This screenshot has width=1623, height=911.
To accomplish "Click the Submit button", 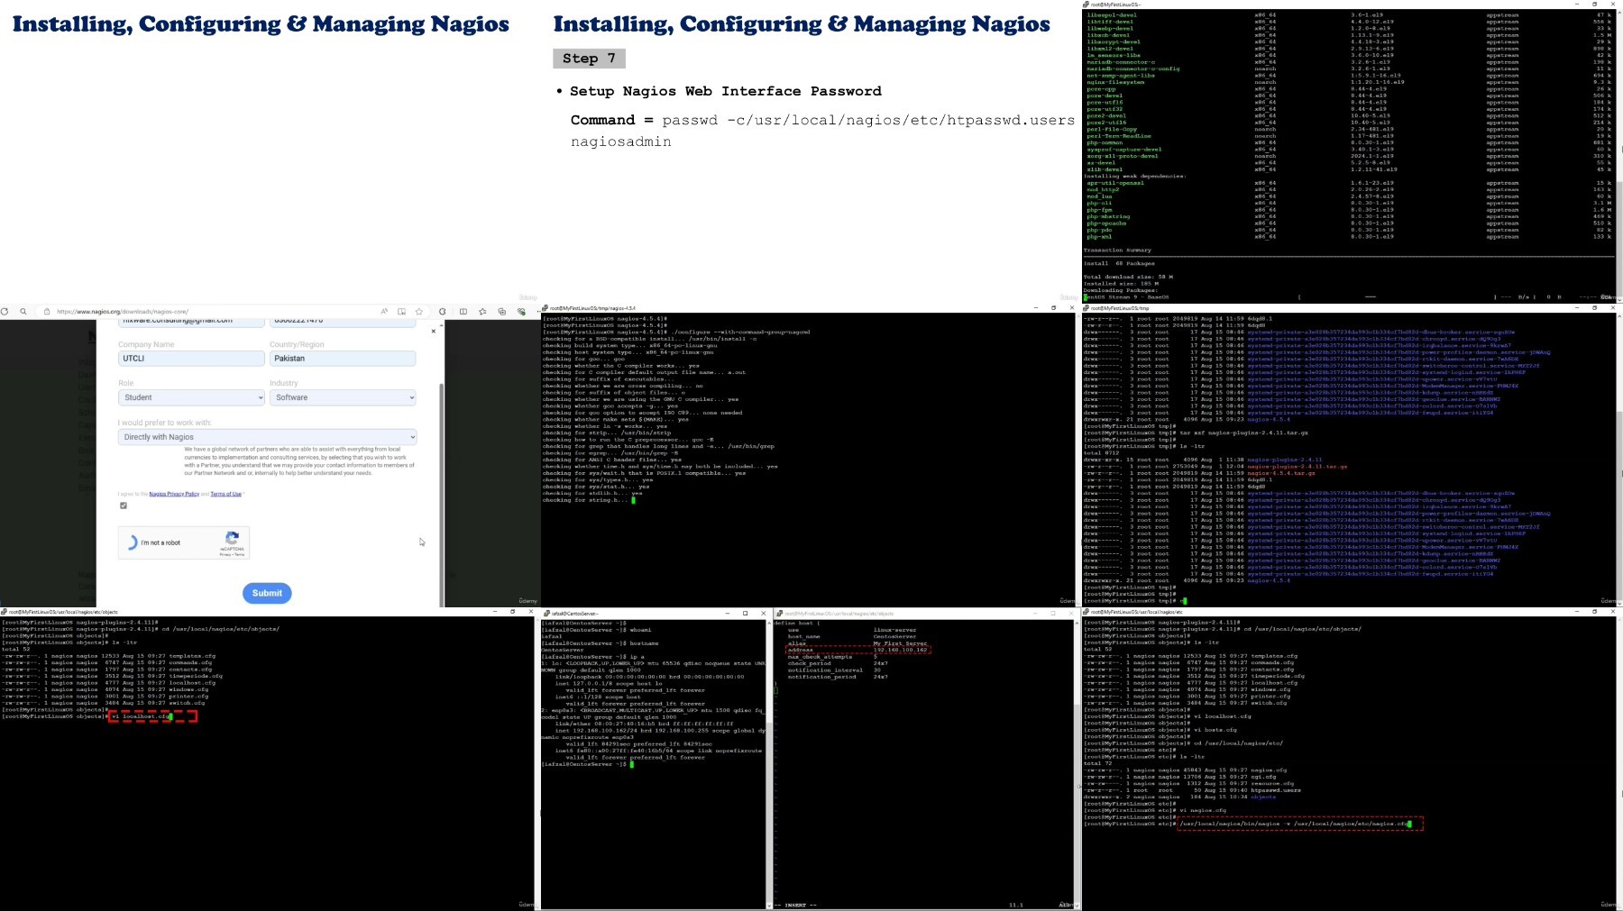I will click(267, 593).
